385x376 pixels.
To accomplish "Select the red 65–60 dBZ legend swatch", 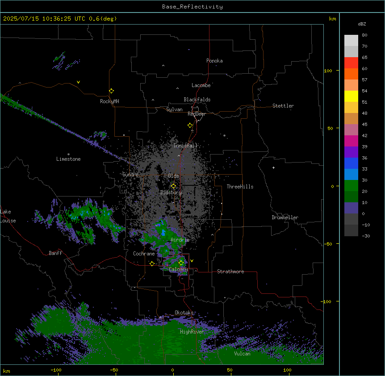I will coord(351,63).
